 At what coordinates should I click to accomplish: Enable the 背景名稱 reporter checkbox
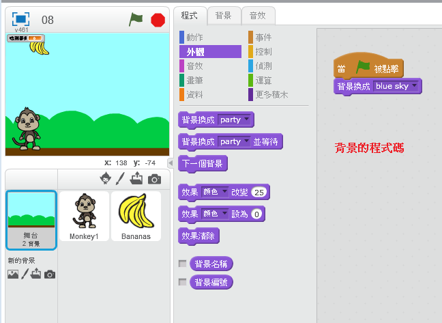pos(182,264)
